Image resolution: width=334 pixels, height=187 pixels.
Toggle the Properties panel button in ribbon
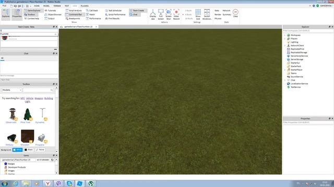click(x=17, y=15)
